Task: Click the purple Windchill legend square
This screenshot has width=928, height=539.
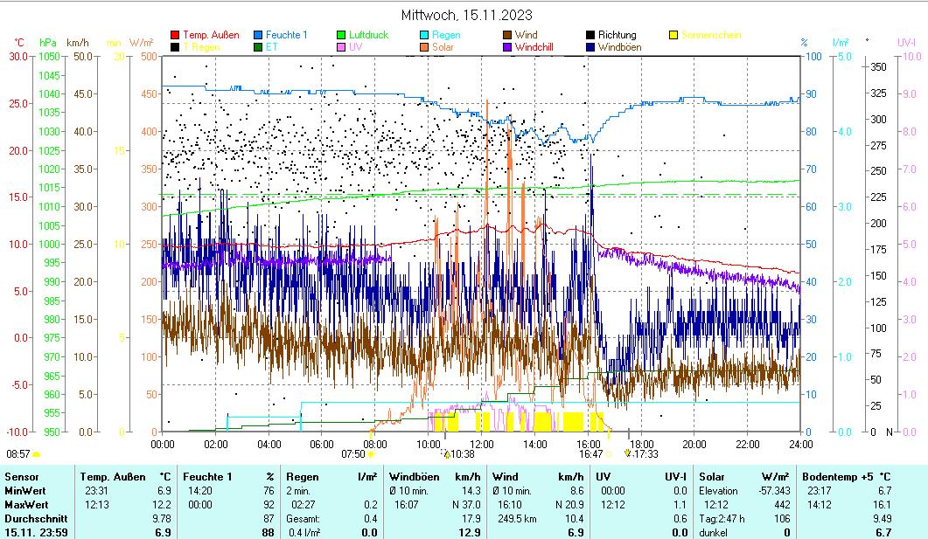Action: 507,47
